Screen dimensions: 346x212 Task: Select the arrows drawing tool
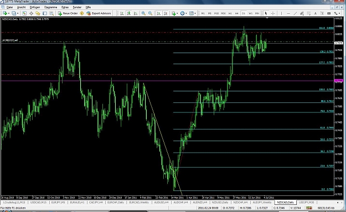(335, 13)
